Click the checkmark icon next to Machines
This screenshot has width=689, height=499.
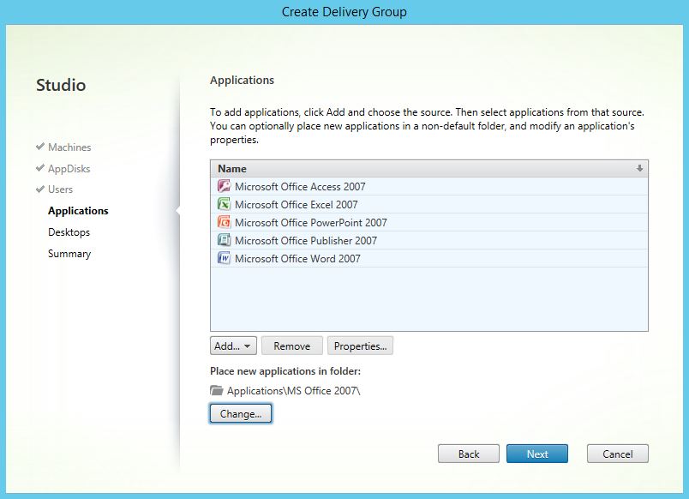[x=40, y=147]
